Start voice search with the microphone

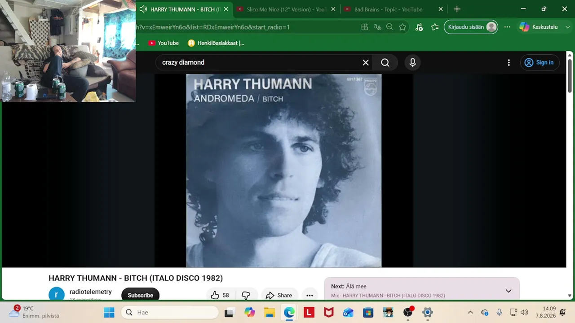click(412, 62)
